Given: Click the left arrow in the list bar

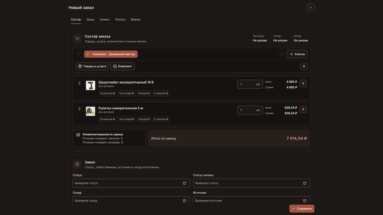Looking at the screenshot, I should point(79,54).
